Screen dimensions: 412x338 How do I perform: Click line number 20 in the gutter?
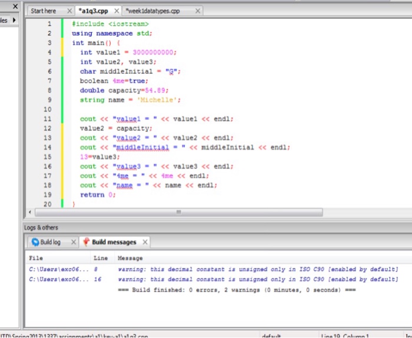pos(48,204)
